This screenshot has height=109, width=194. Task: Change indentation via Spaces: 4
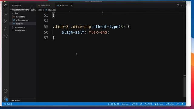(125, 104)
